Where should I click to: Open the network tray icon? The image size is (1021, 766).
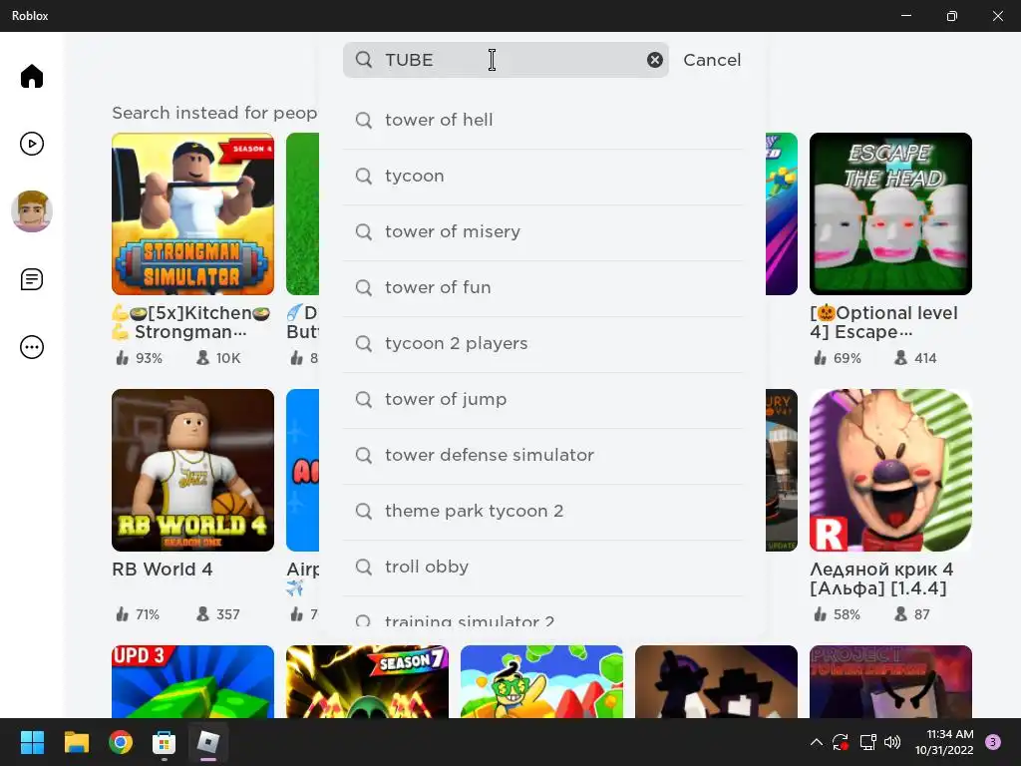867,742
